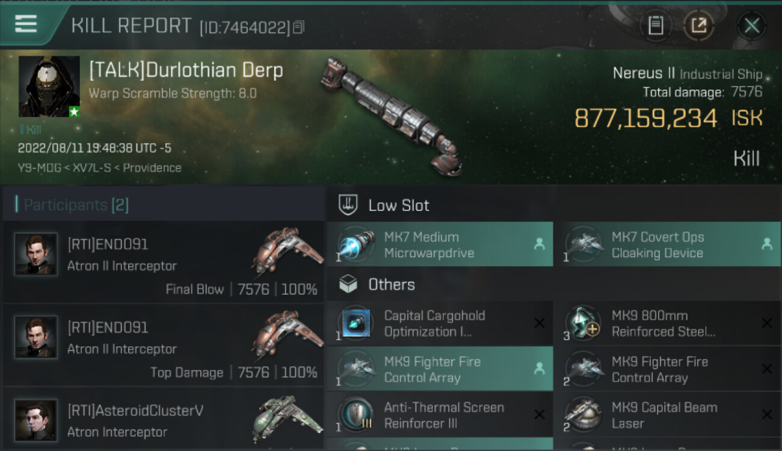The image size is (782, 451).
Task: Inspect the Nereus II ship image
Action: pos(391,114)
